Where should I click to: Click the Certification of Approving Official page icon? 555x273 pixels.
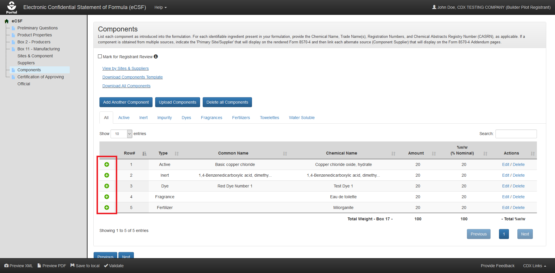coord(13,77)
